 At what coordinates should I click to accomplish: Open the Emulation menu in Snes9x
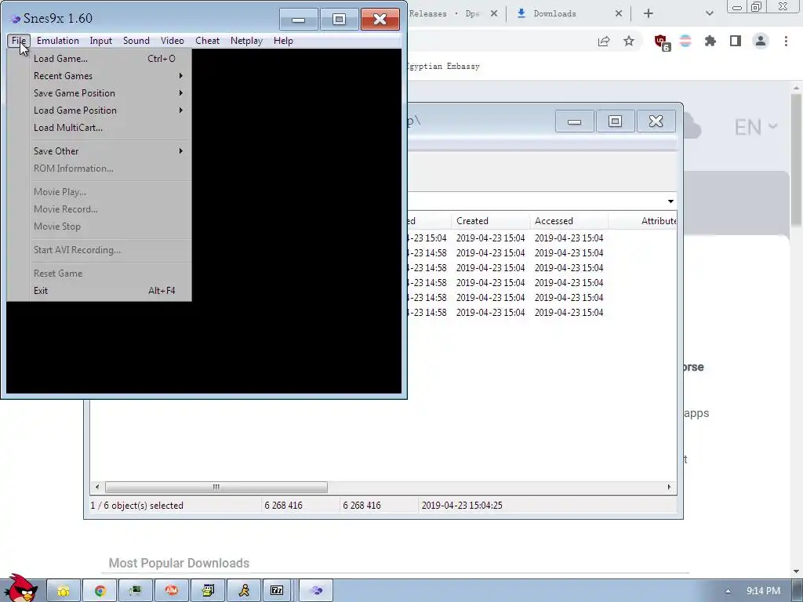(x=58, y=41)
